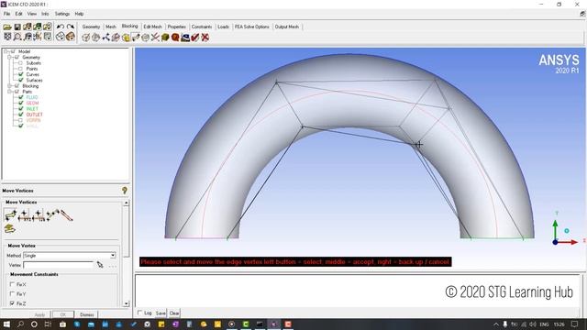Collapse the Geometry tree node
The width and height of the screenshot is (587, 330).
[10, 57]
